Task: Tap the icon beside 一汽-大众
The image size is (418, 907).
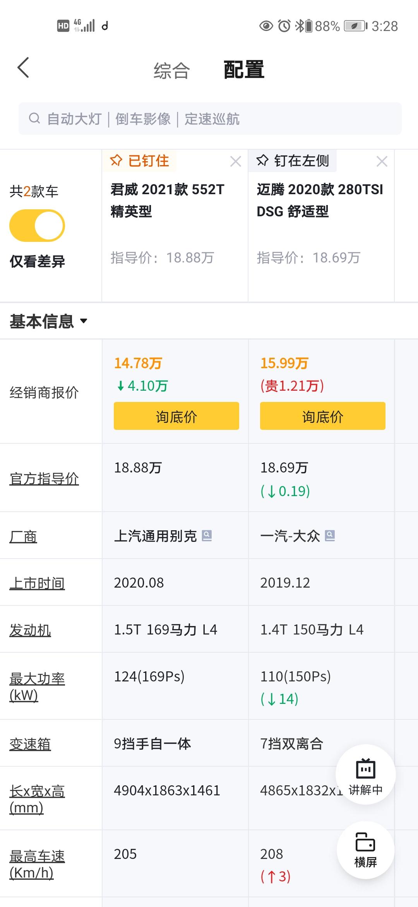Action: [x=330, y=535]
